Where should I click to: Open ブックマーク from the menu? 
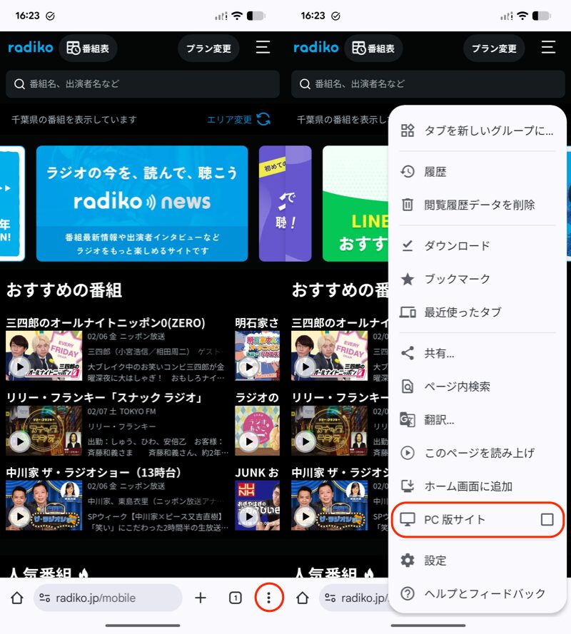[457, 279]
